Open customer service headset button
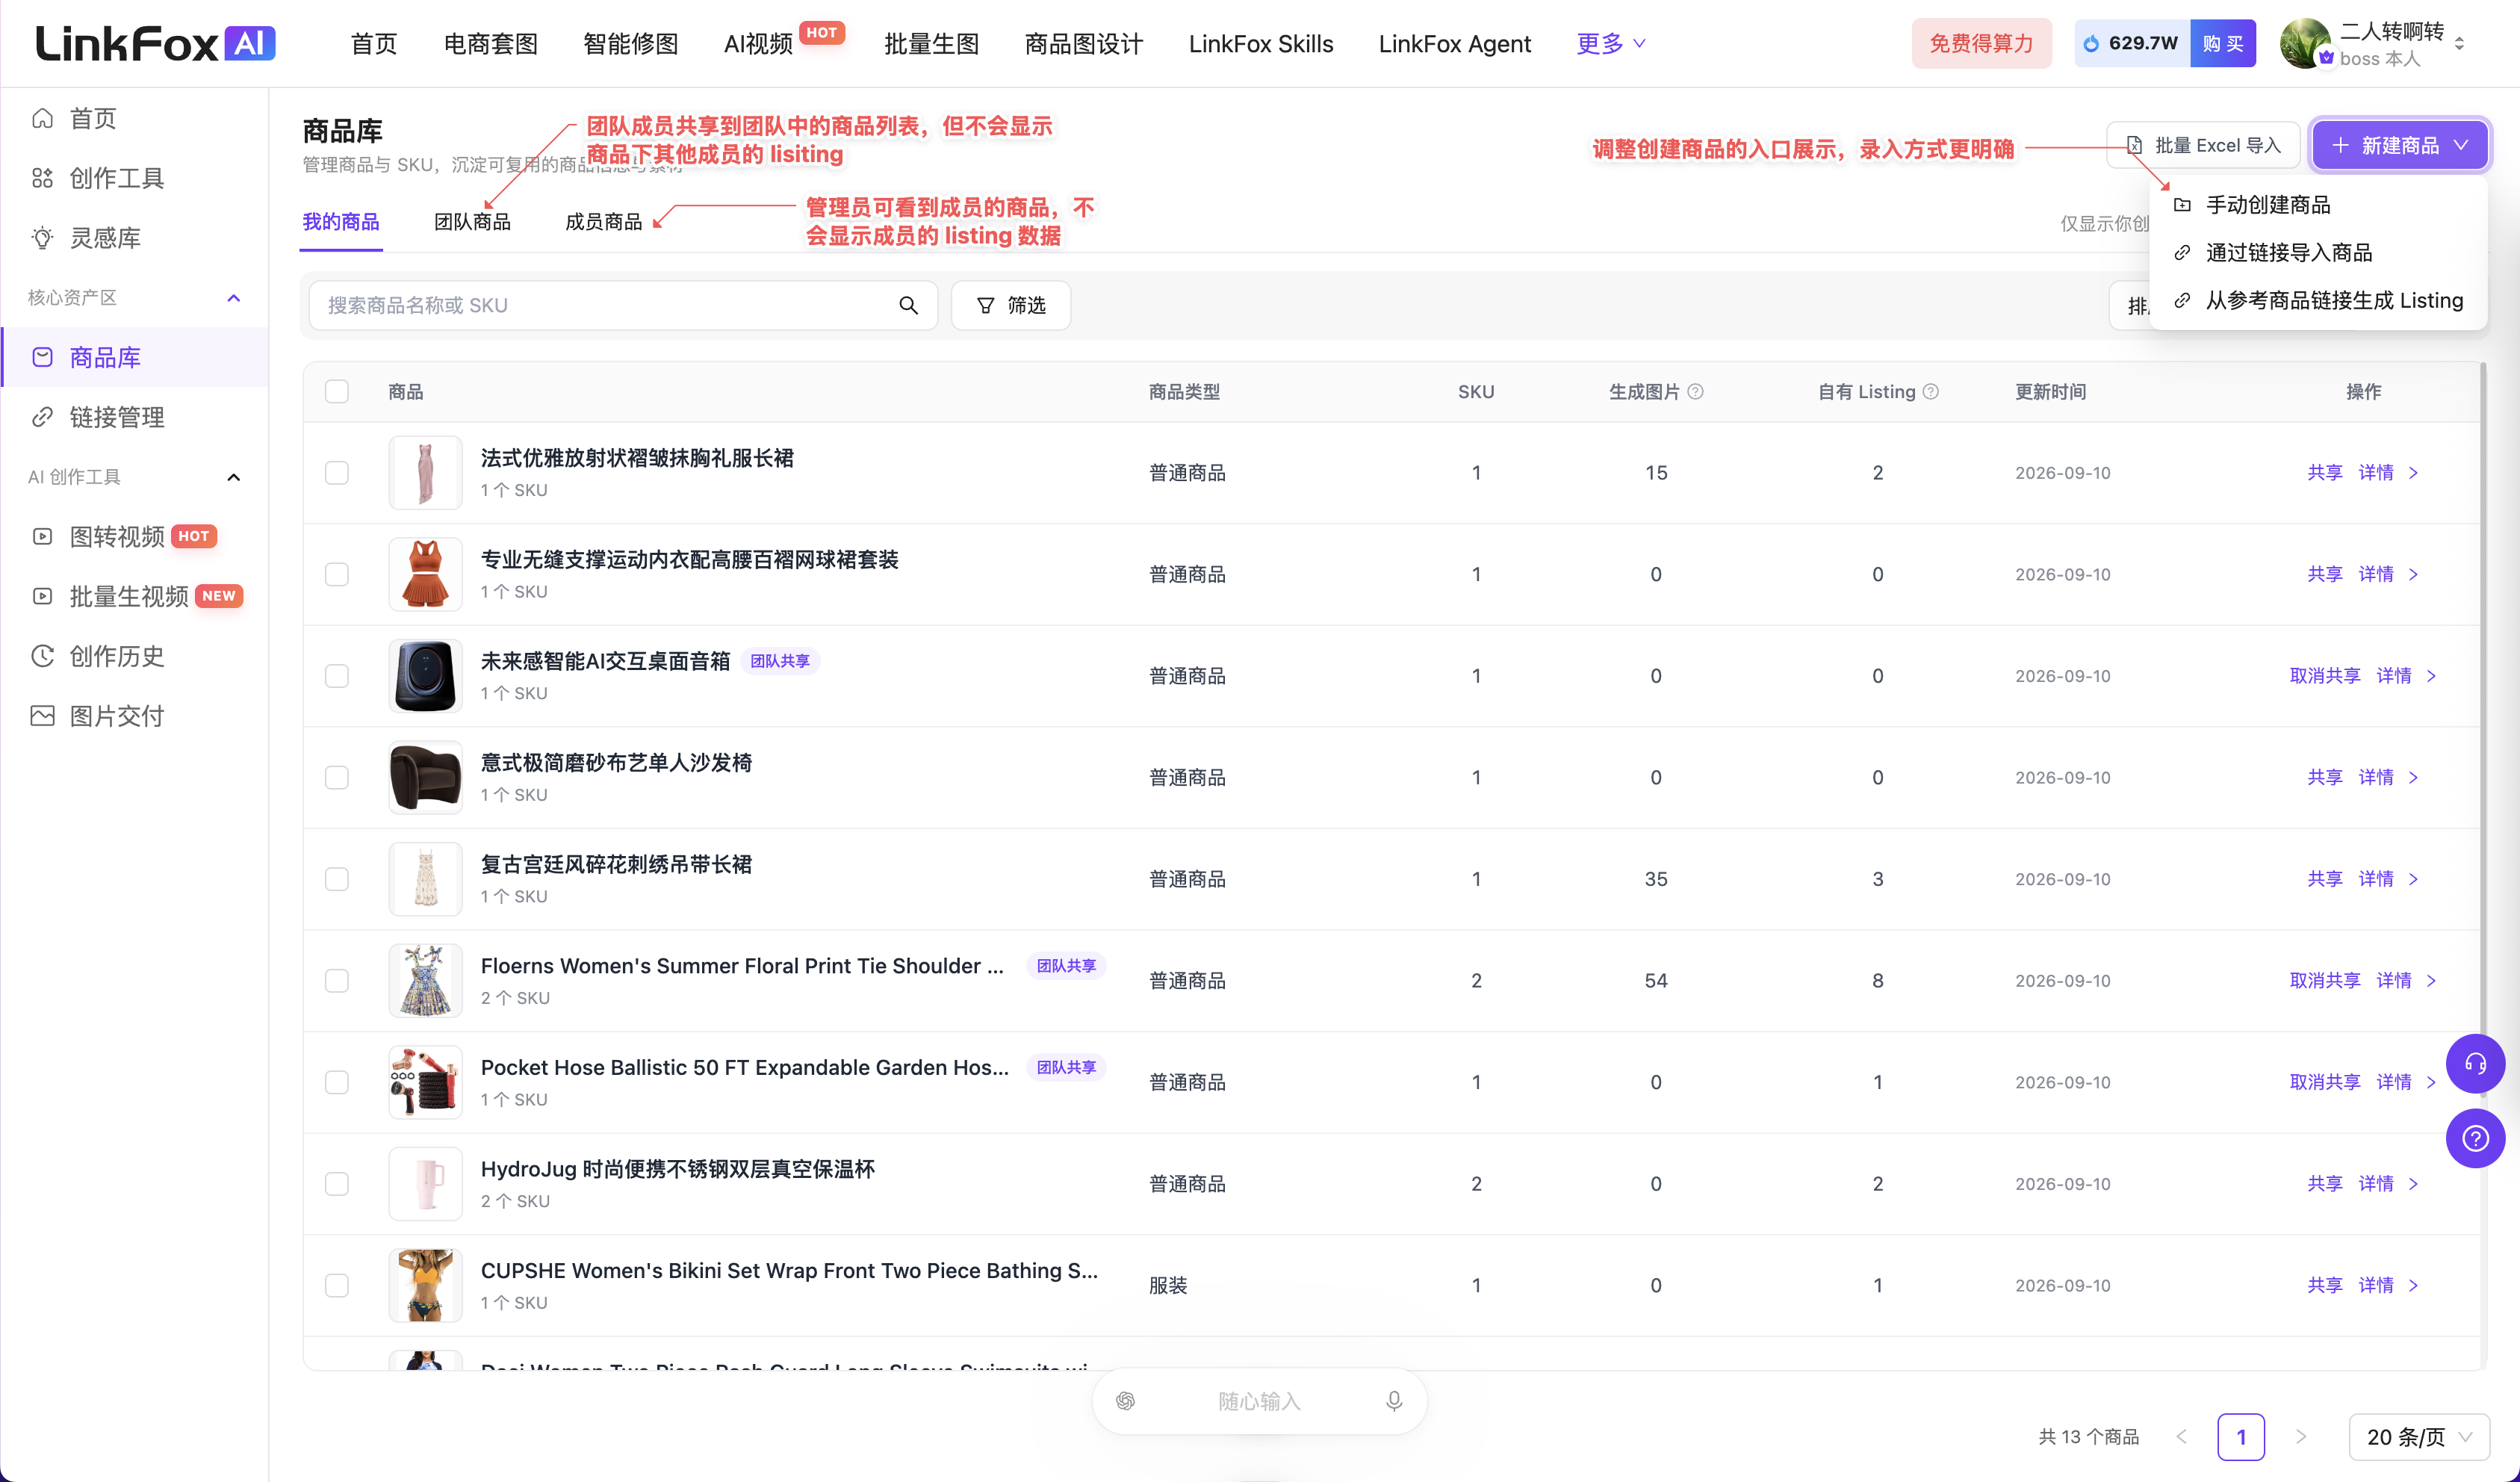 click(2475, 1063)
